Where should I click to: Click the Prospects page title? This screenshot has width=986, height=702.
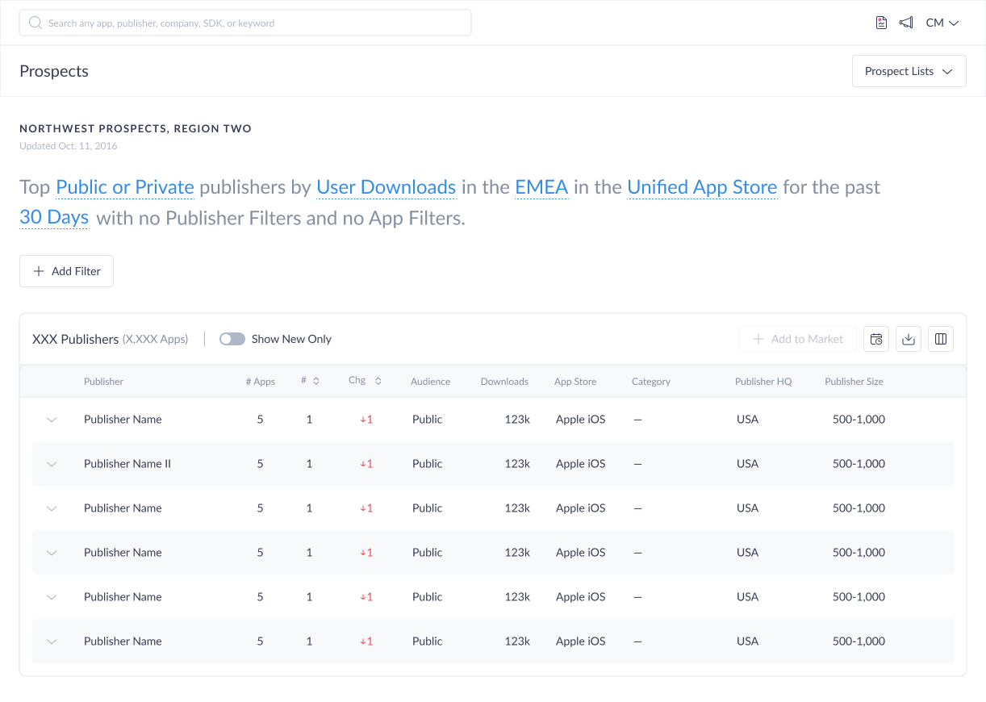54,71
